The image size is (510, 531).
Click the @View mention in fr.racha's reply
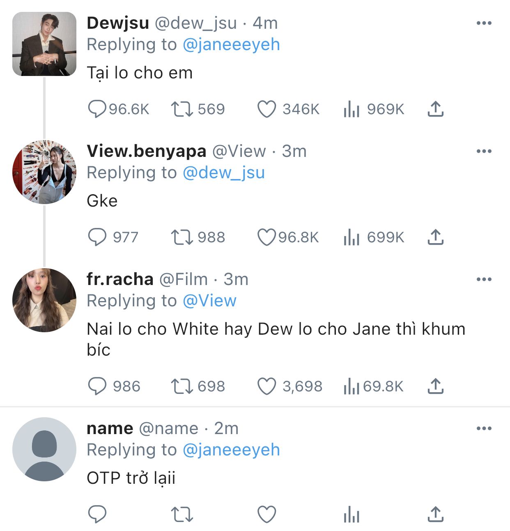tap(209, 301)
